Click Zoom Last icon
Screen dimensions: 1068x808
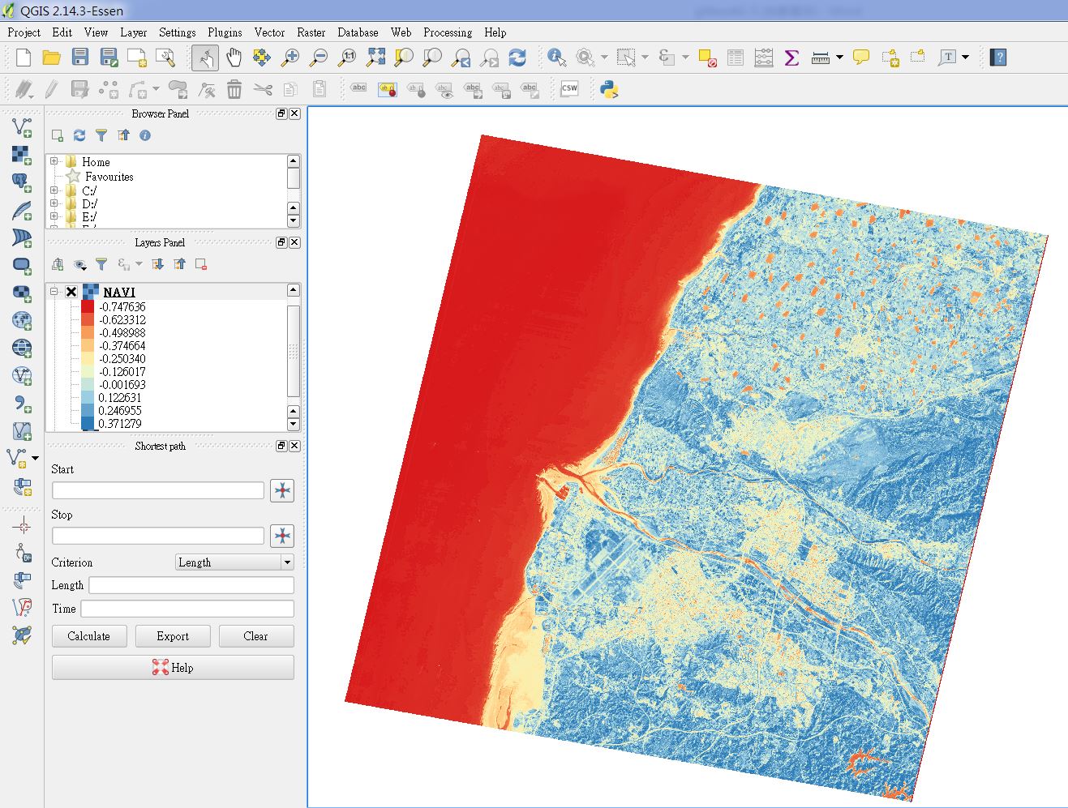pos(461,58)
